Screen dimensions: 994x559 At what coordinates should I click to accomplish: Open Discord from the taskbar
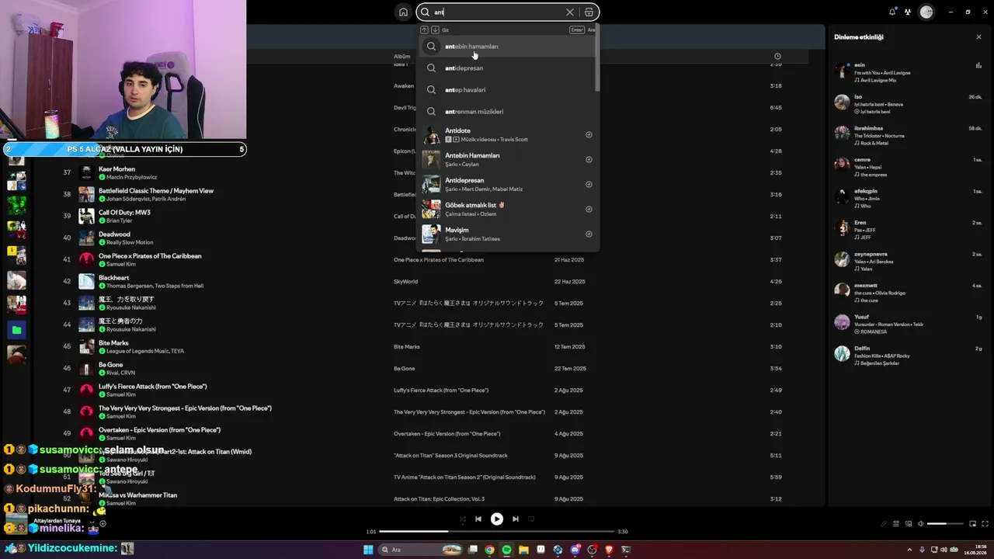tap(575, 550)
